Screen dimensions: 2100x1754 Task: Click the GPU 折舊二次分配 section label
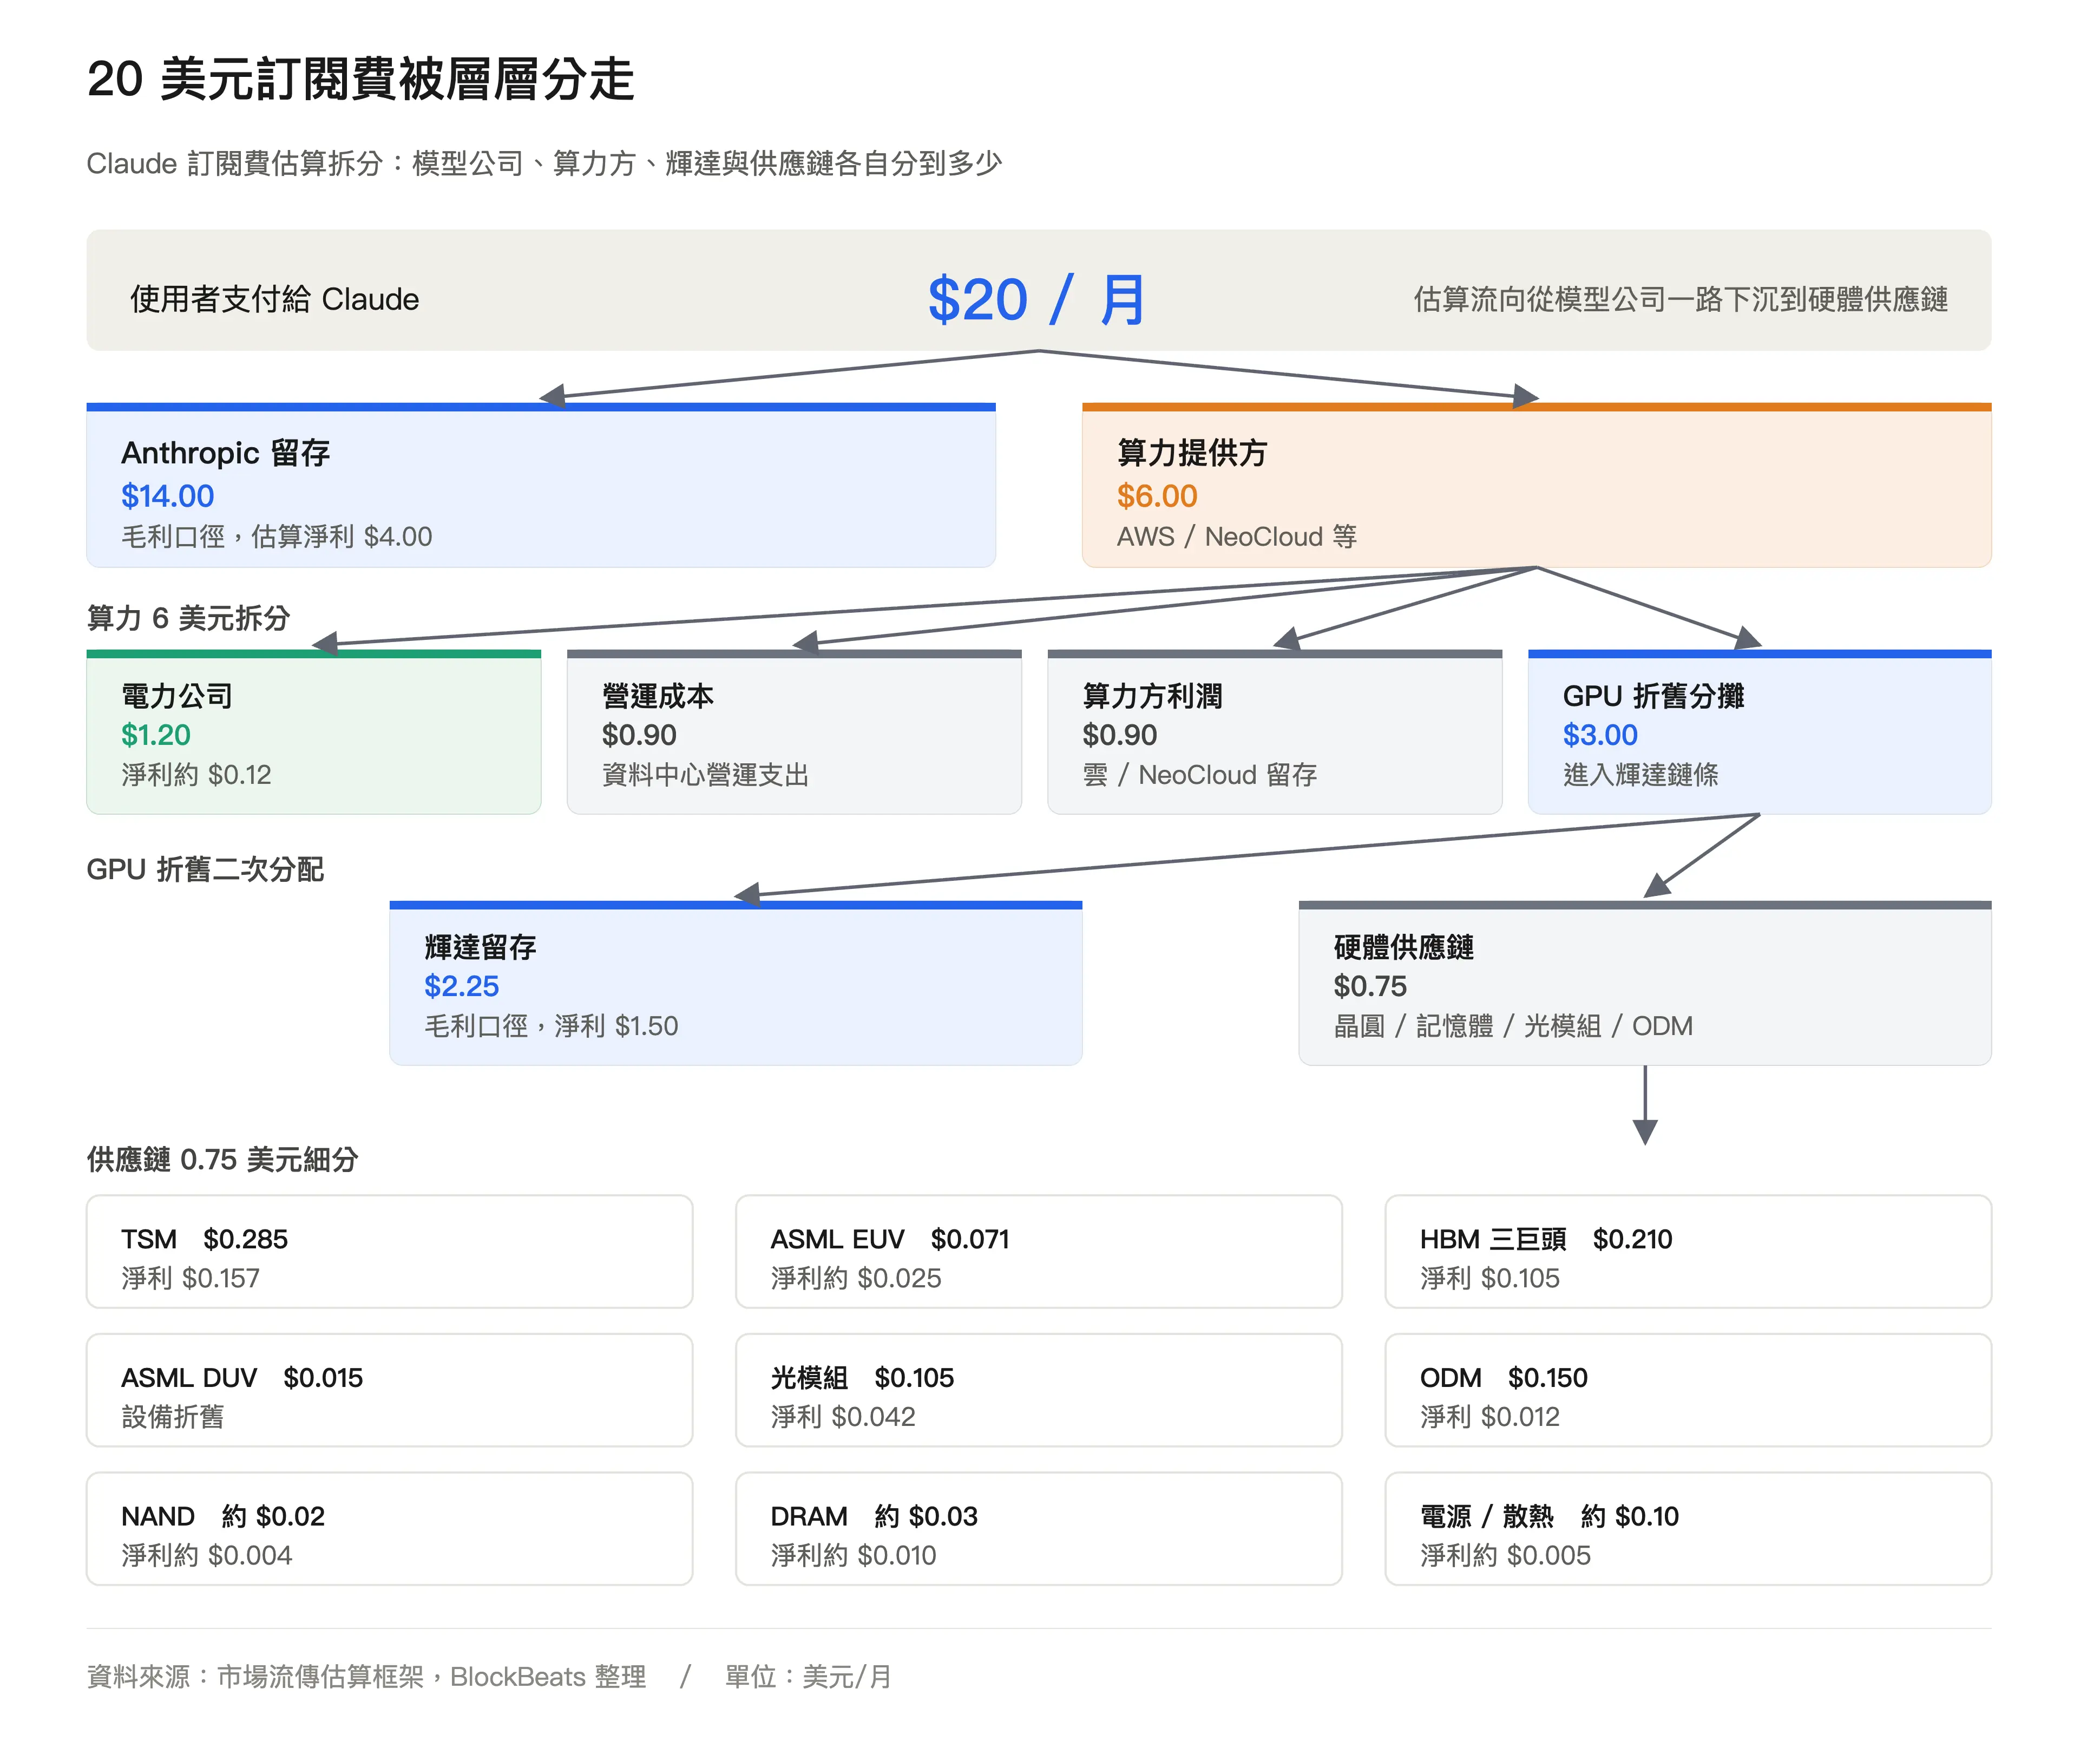pos(205,869)
